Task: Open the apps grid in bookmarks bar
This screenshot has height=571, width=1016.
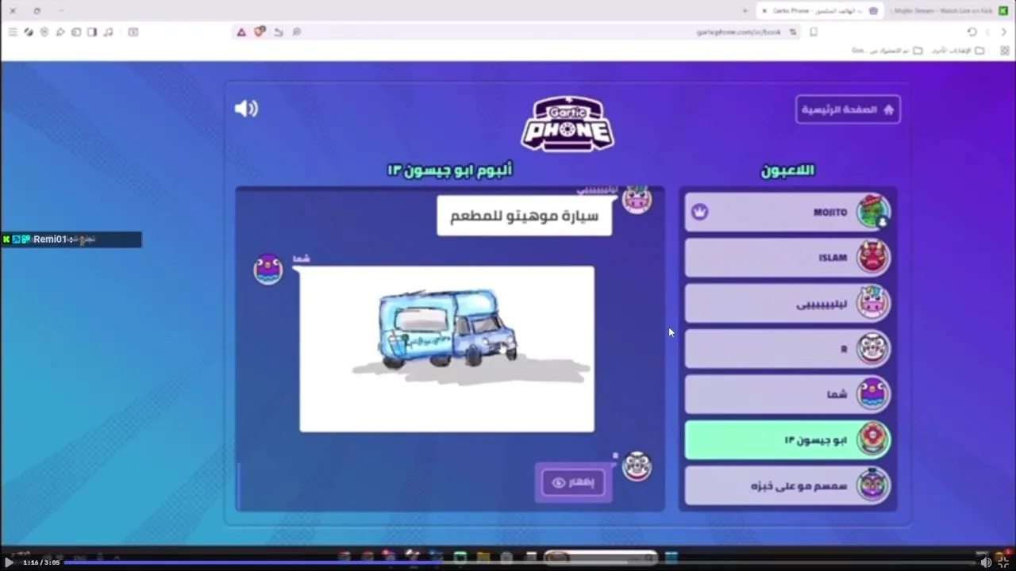Action: click(x=1004, y=50)
